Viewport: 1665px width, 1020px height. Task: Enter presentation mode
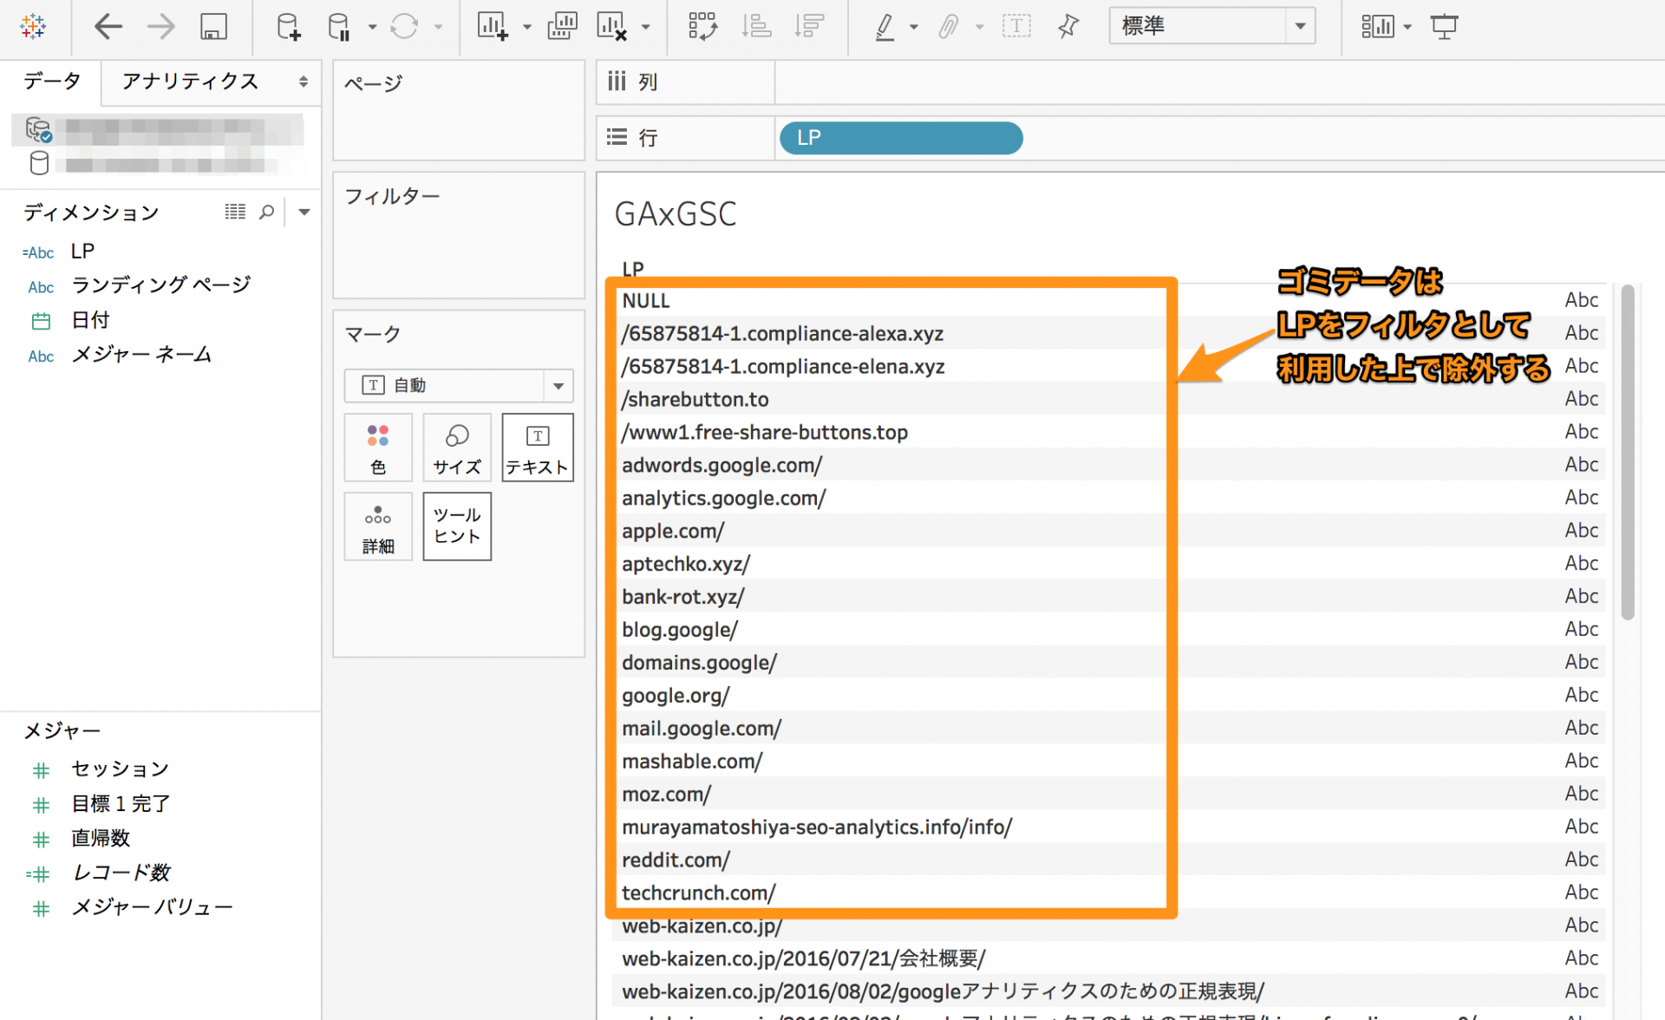coord(1444,27)
